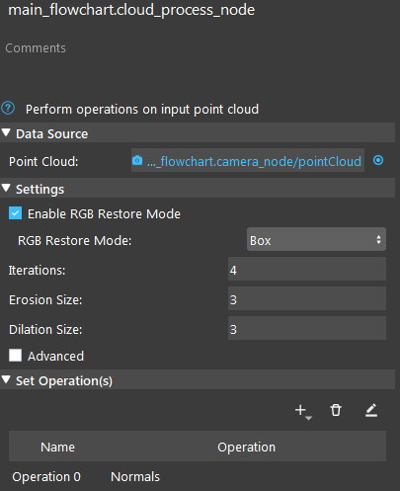
Task: Enable the Advanced checkbox
Action: pyautogui.click(x=15, y=356)
